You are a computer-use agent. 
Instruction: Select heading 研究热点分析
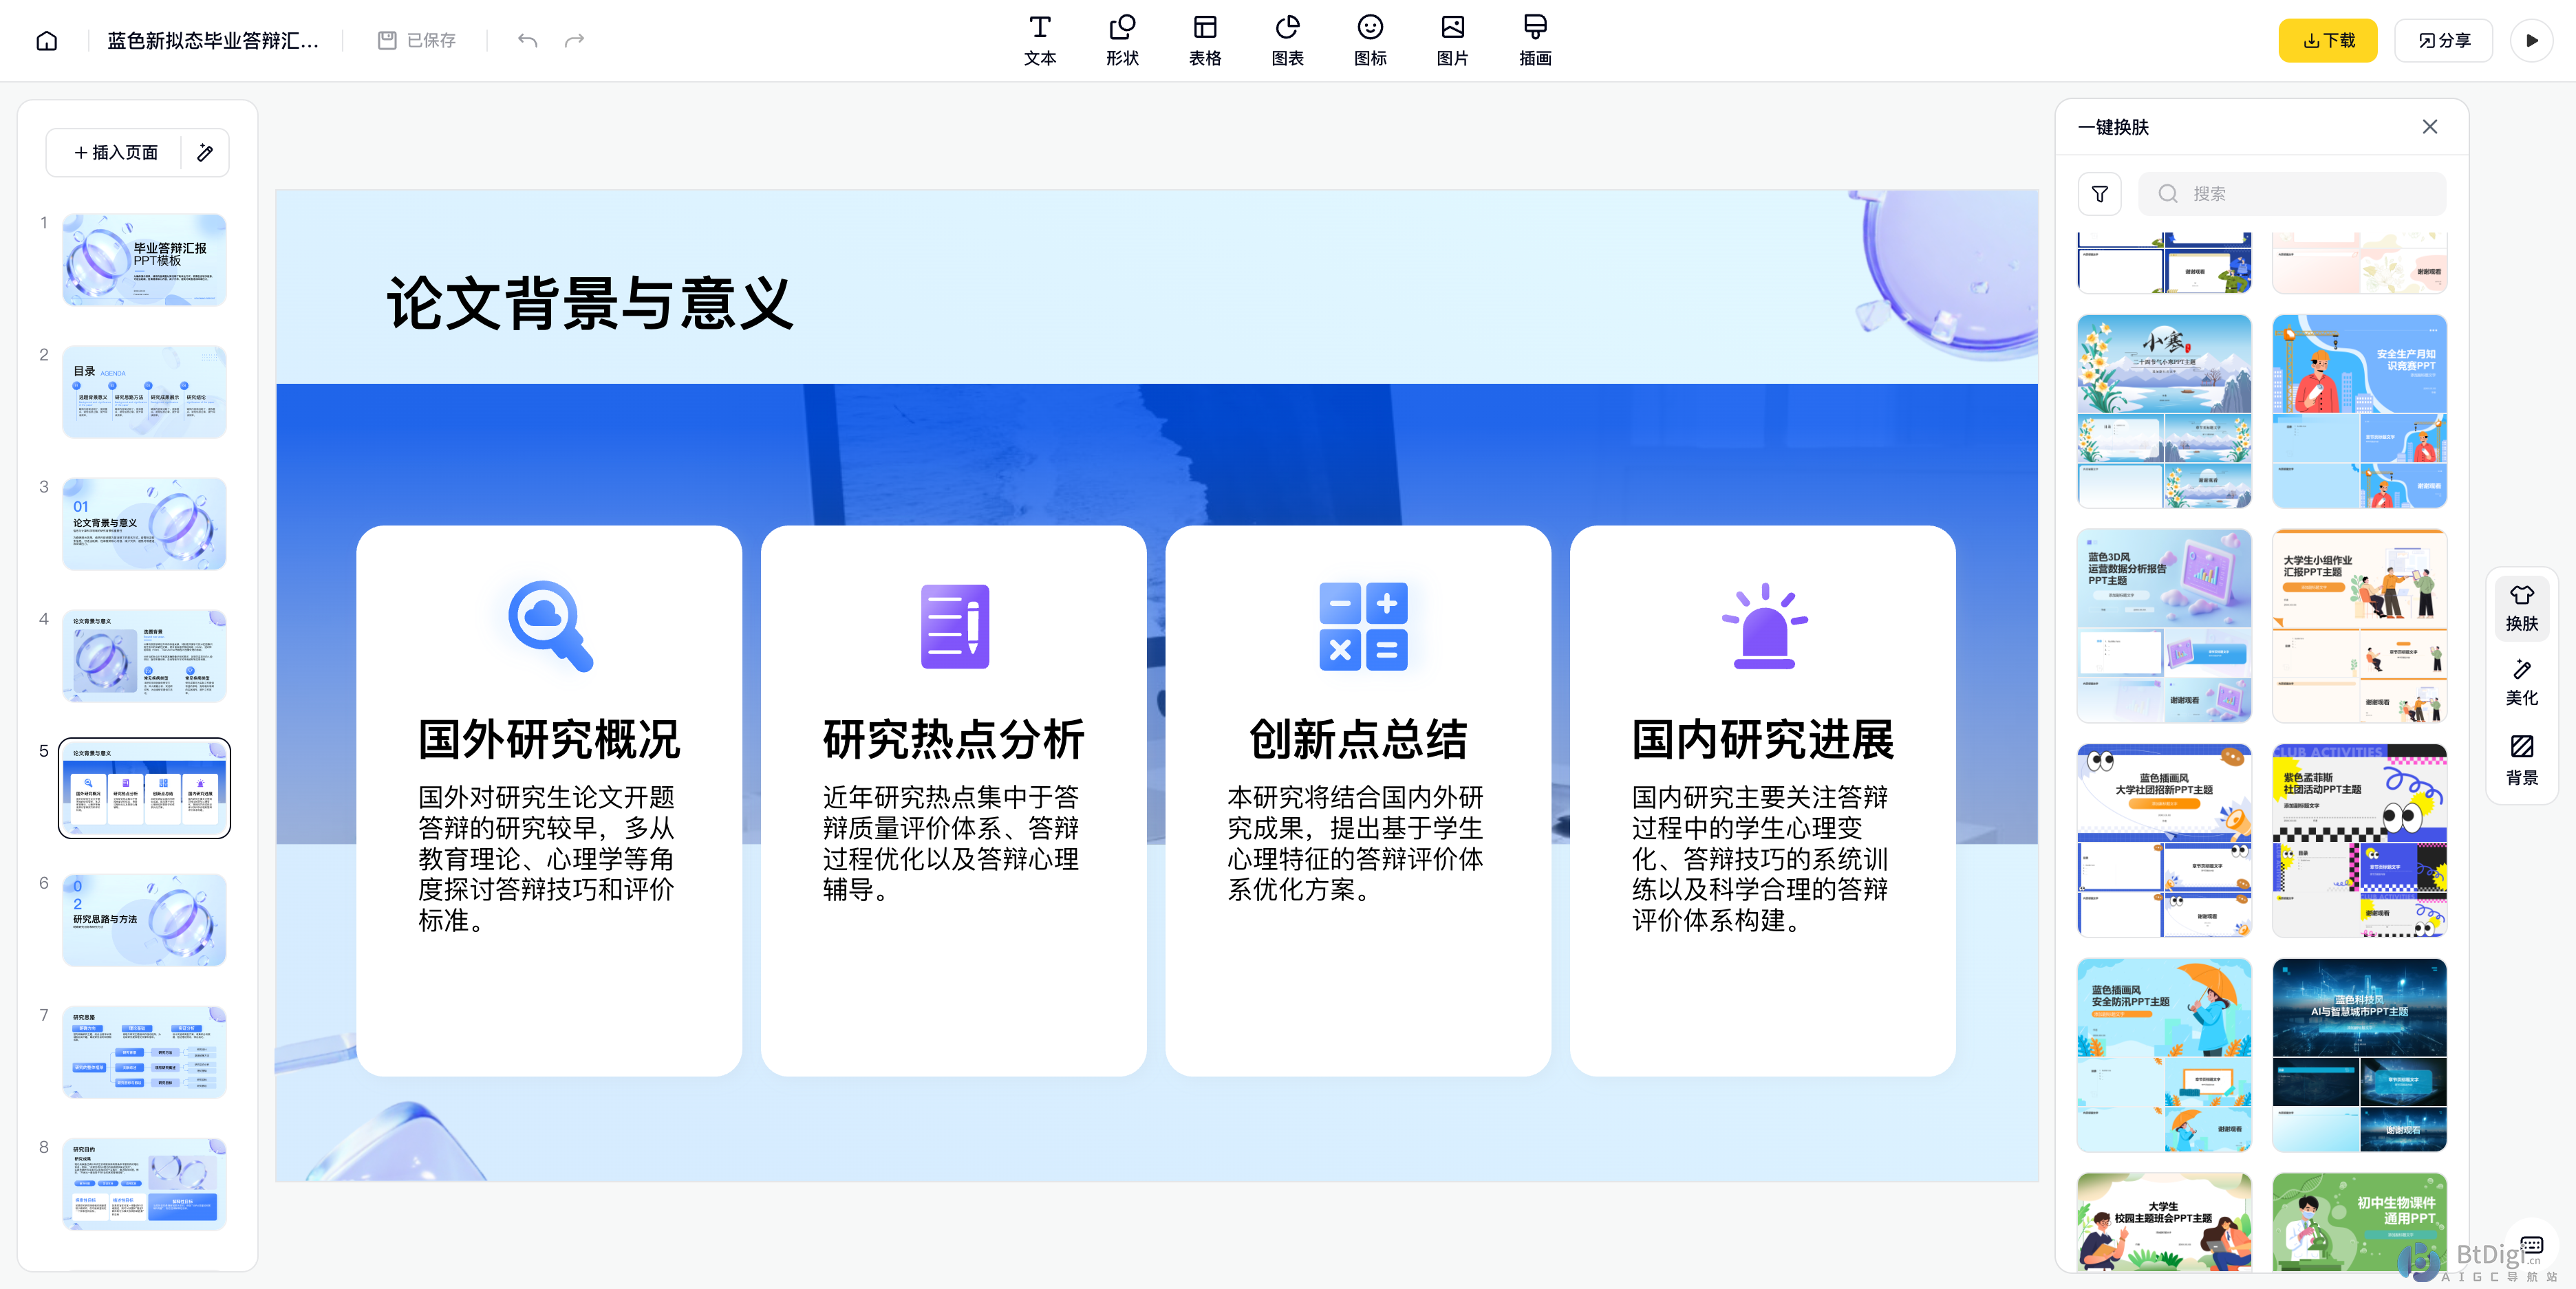coord(953,739)
